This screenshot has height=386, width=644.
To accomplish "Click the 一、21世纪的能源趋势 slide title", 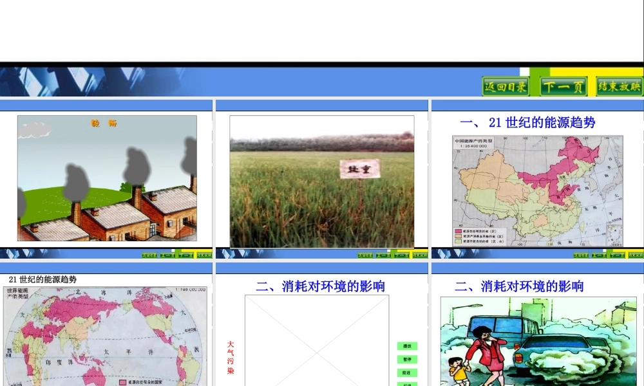I will (527, 122).
